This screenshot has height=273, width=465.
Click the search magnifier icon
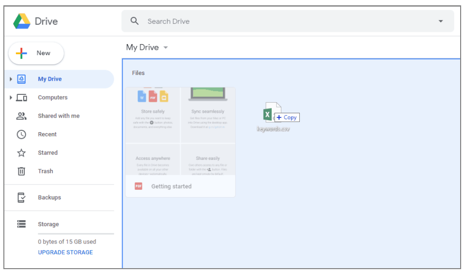pyautogui.click(x=134, y=21)
